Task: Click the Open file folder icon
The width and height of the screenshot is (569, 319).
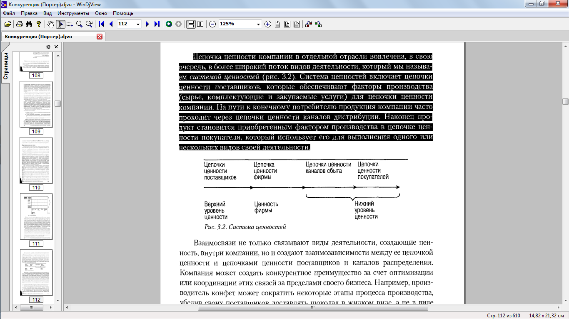Action: [x=7, y=24]
